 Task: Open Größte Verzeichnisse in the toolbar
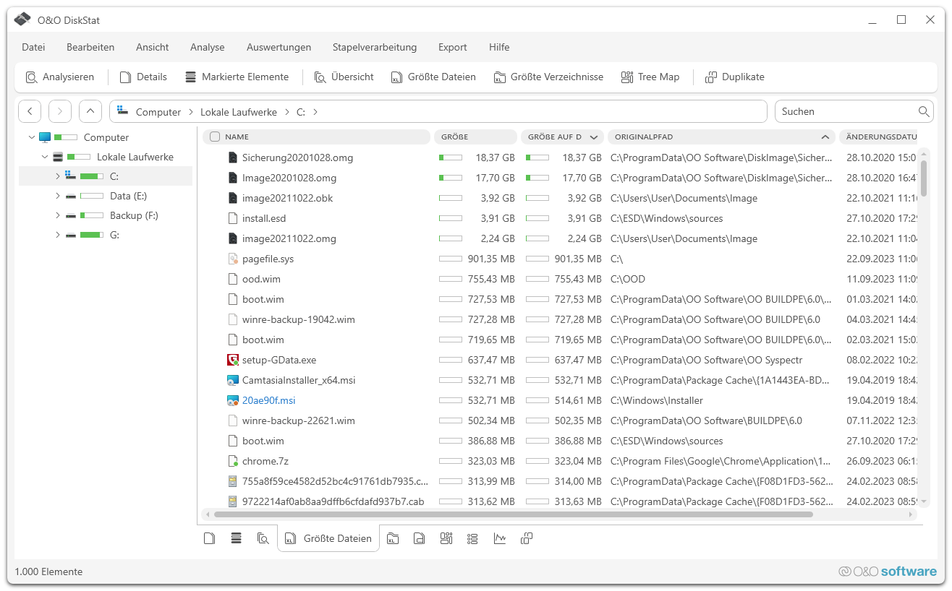[548, 77]
